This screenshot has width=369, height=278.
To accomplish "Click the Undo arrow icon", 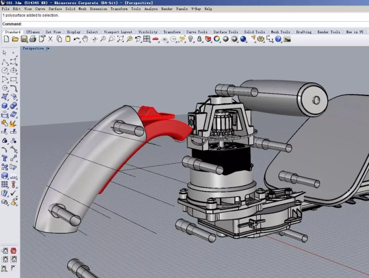I will pyautogui.click(x=77, y=39).
